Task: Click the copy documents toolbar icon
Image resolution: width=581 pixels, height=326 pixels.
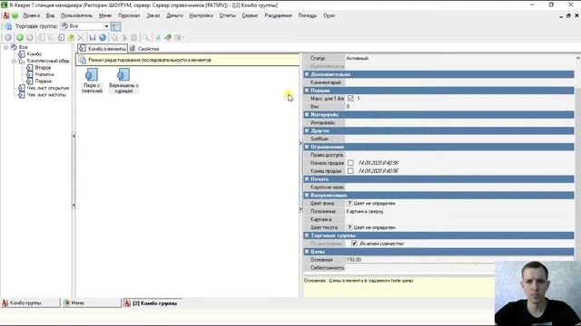Action: 114,37
